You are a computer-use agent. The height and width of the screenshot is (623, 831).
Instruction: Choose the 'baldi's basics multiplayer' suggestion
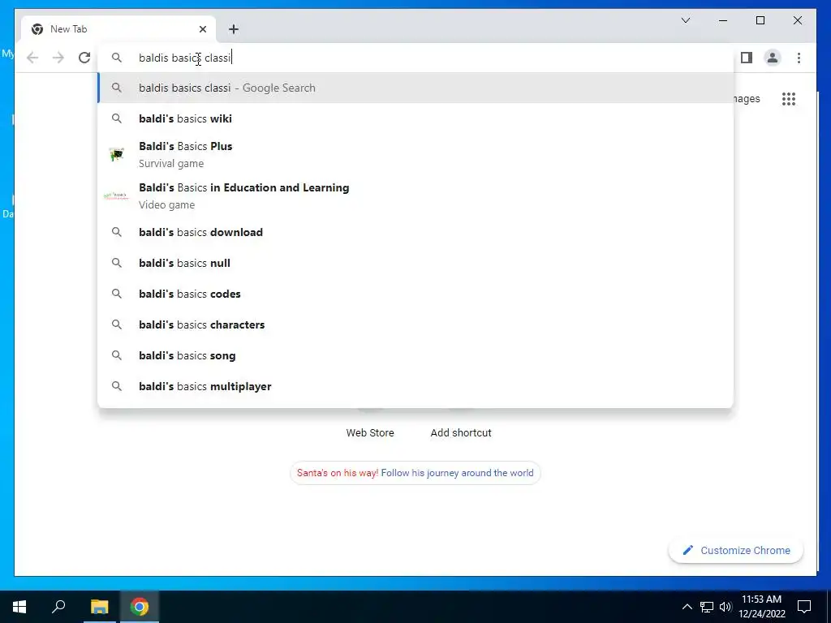416,386
